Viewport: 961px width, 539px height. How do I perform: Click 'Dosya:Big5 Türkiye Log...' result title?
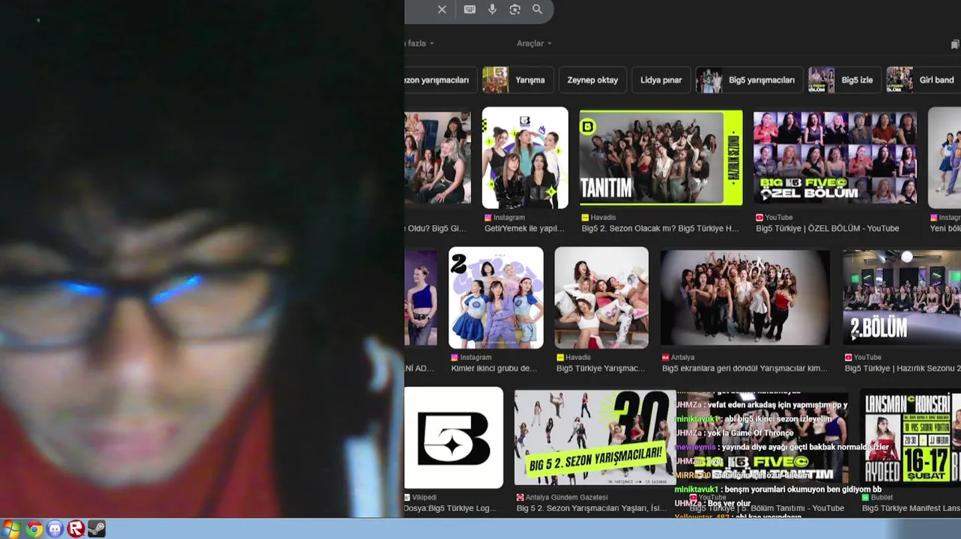pos(450,508)
